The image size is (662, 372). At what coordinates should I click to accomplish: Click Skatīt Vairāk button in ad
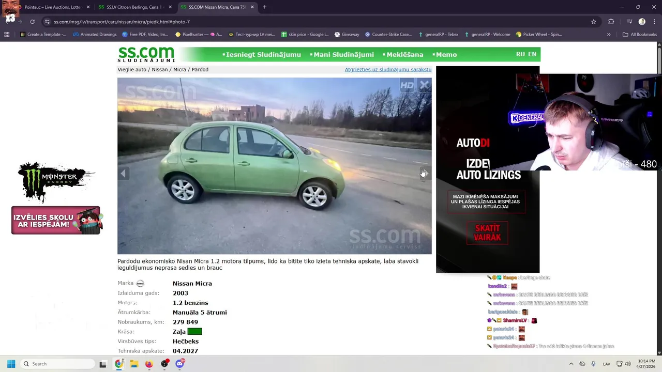[487, 233]
